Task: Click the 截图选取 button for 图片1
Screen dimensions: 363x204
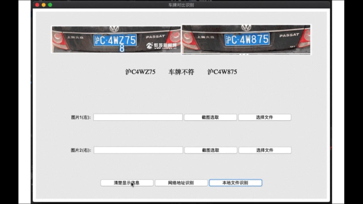Action: [x=210, y=117]
